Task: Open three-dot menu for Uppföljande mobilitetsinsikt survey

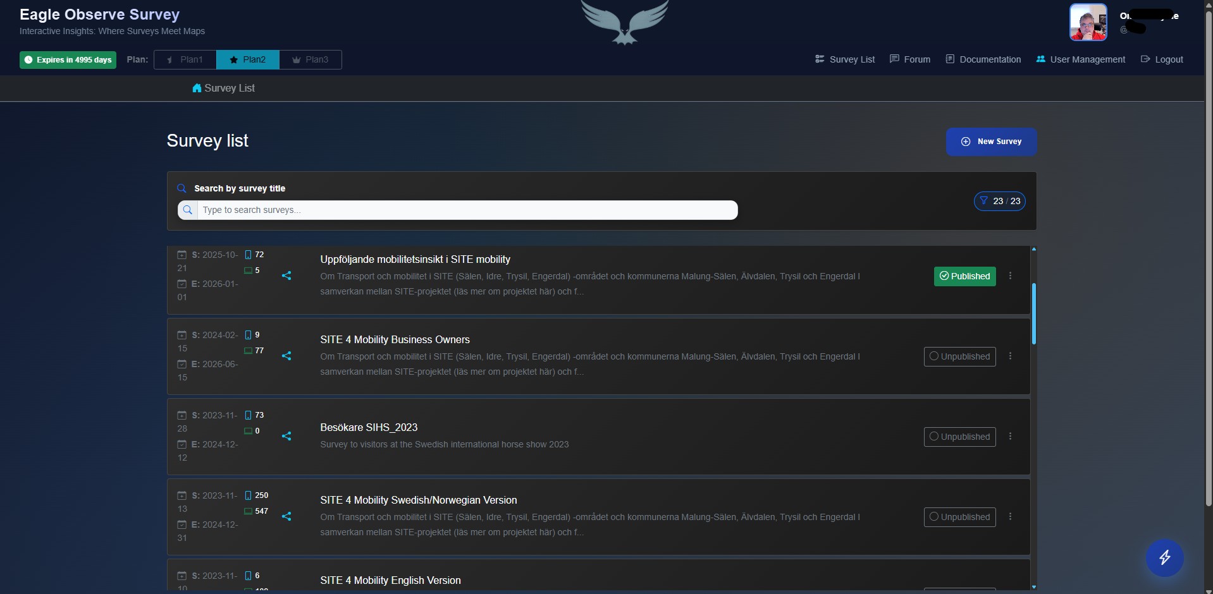Action: [1010, 276]
